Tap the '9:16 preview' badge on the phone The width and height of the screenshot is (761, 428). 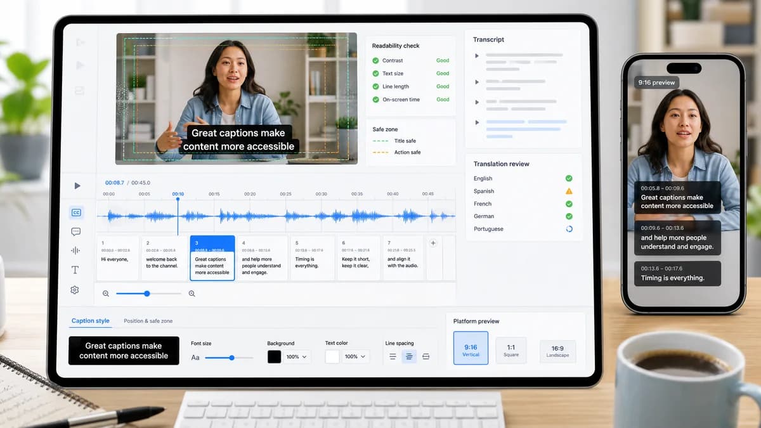657,82
